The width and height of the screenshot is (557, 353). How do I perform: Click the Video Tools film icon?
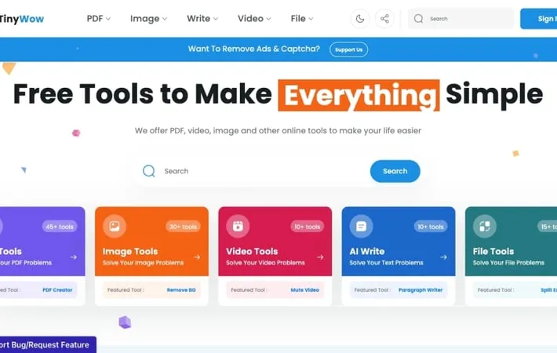tap(238, 226)
